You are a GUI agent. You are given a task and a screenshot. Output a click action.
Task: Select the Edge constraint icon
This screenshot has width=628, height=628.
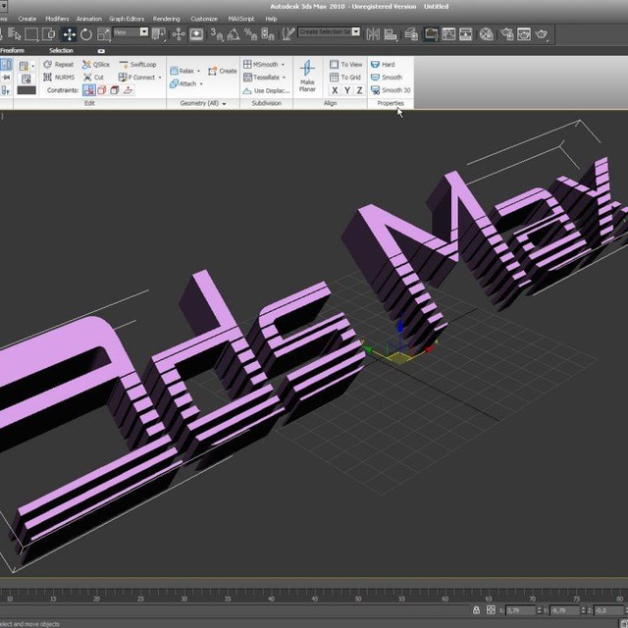coord(102,90)
